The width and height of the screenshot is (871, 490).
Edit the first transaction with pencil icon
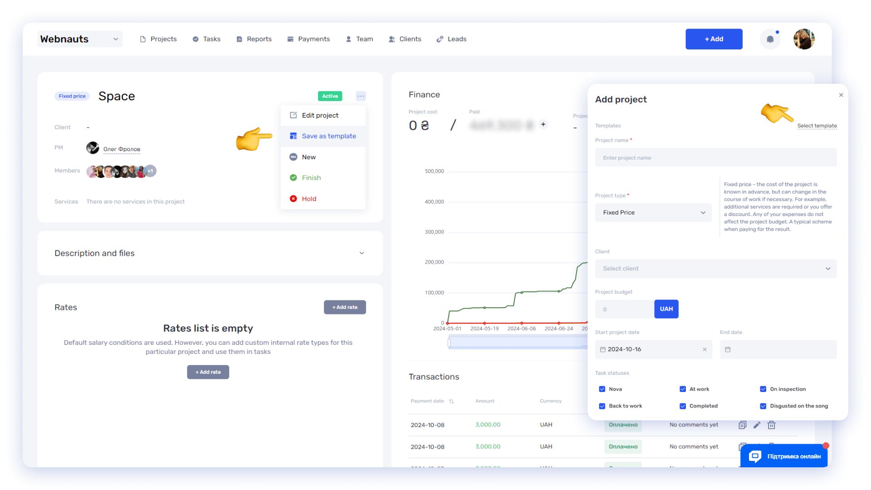[757, 425]
